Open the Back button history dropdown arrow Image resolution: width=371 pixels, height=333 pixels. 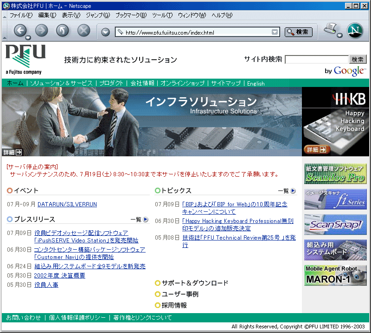(28, 37)
